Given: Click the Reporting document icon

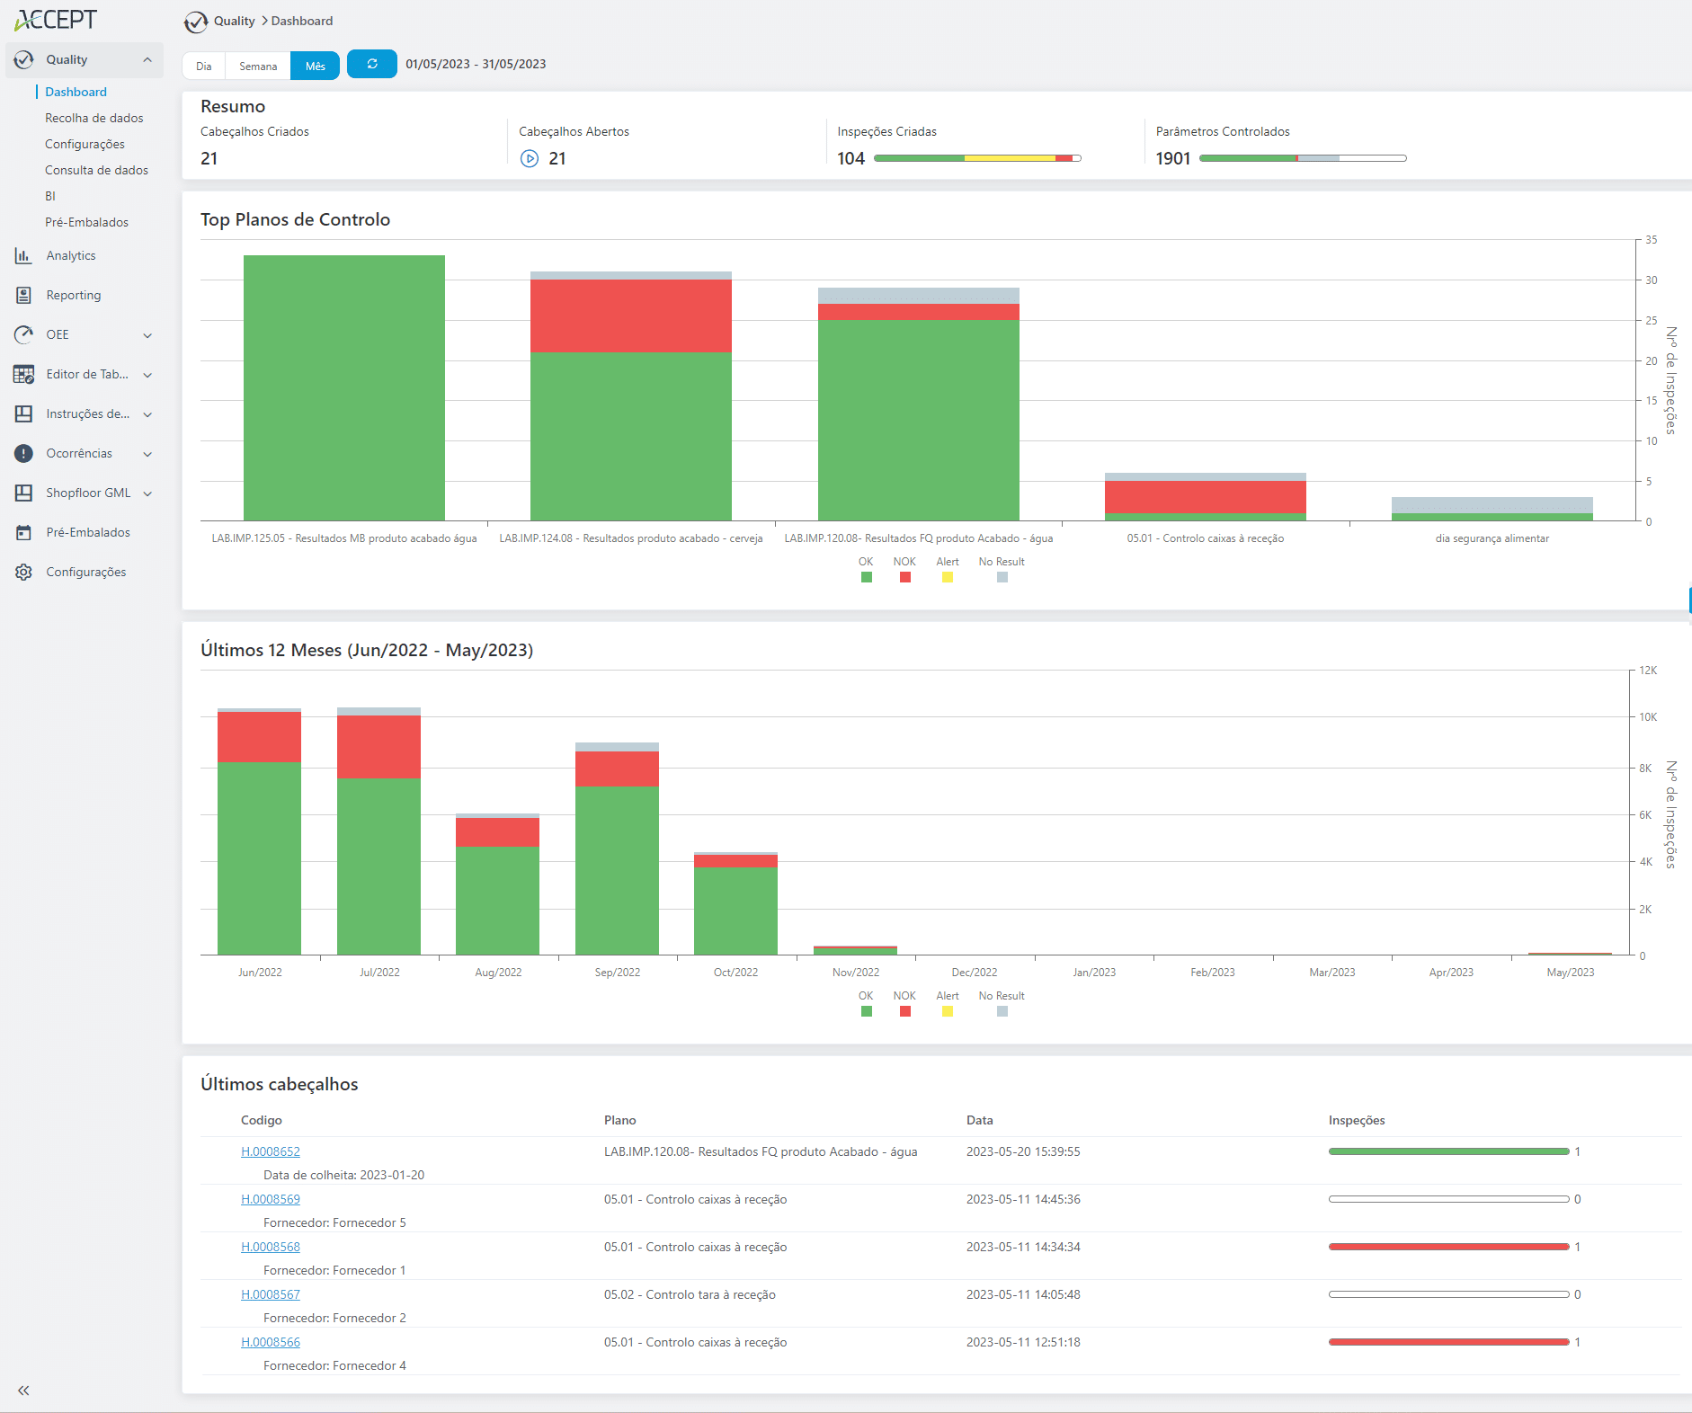Looking at the screenshot, I should coord(23,296).
